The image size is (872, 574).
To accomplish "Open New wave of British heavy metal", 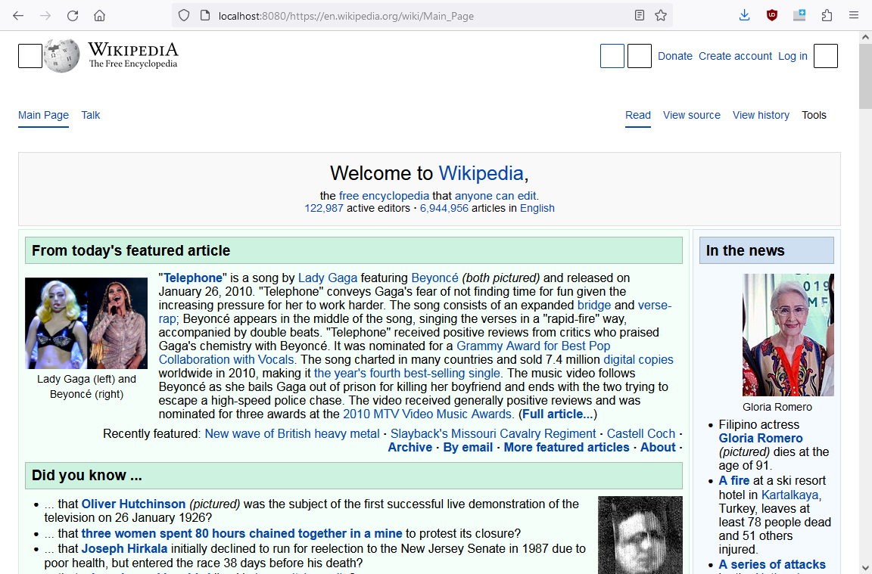I will [x=292, y=433].
